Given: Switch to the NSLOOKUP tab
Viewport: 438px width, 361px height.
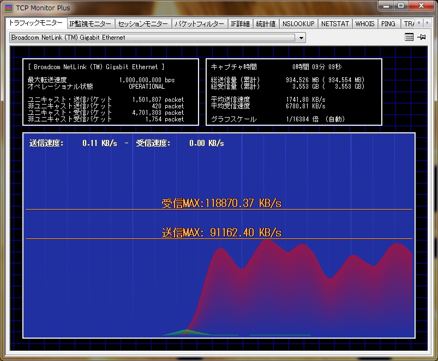Looking at the screenshot, I should (298, 24).
